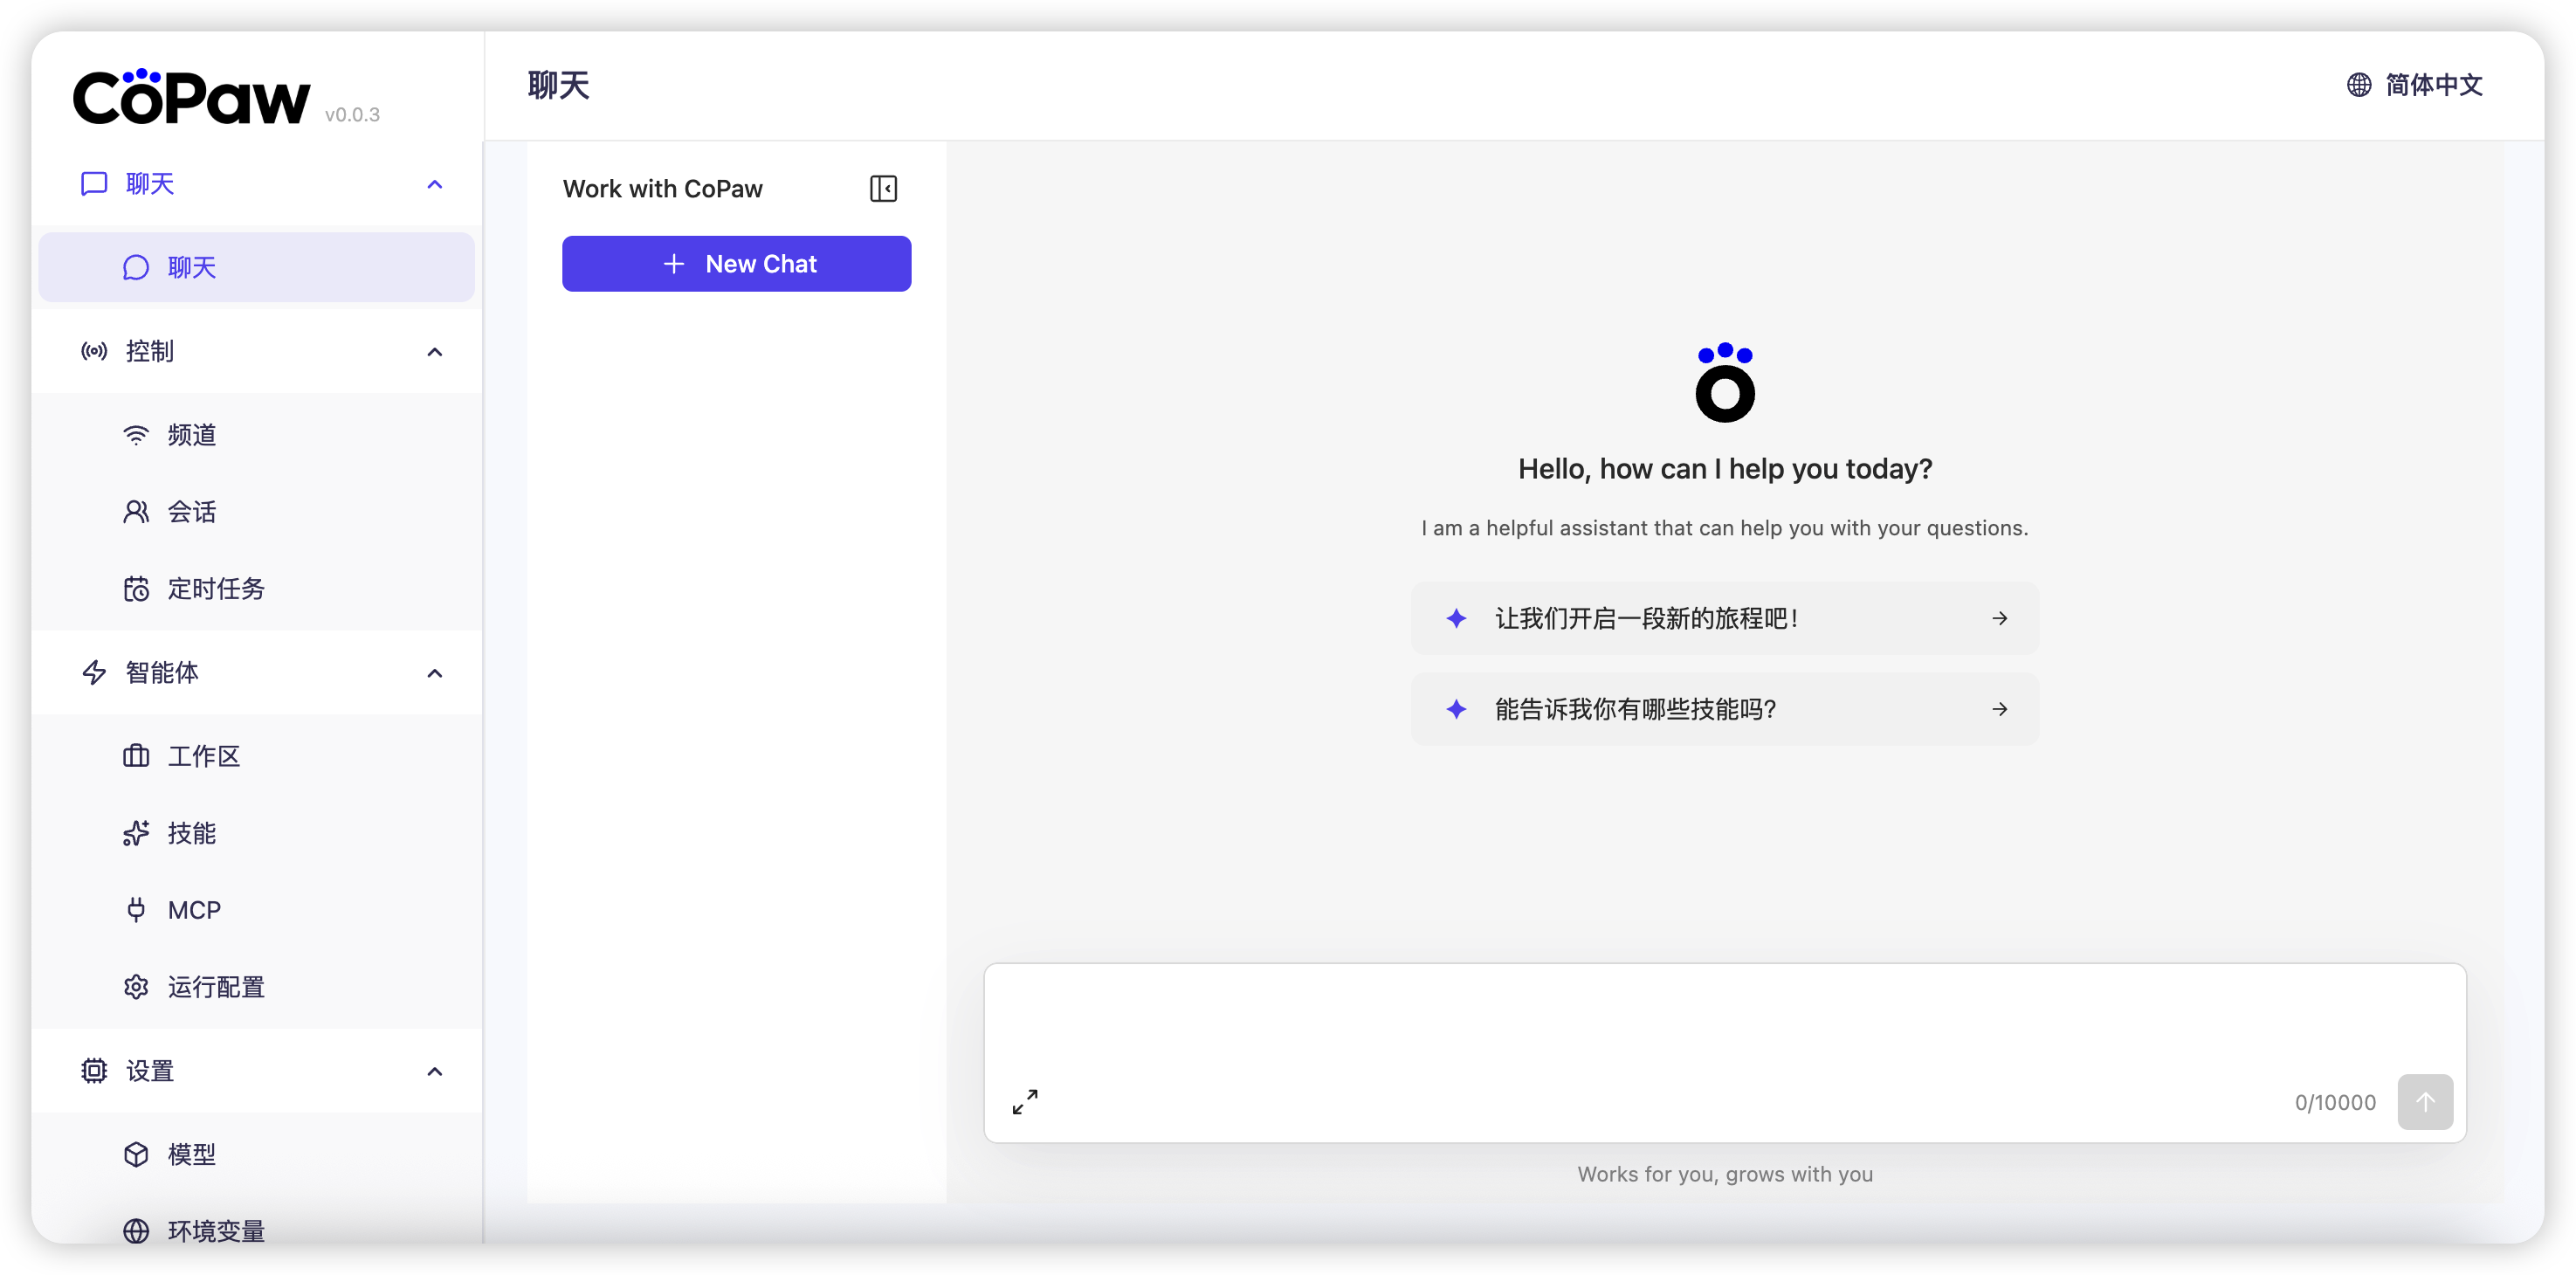Open 频道 channels page

click(191, 435)
